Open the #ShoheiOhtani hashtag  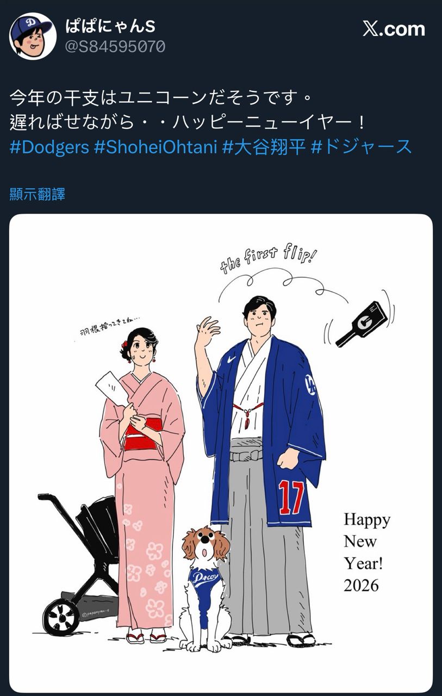click(155, 147)
